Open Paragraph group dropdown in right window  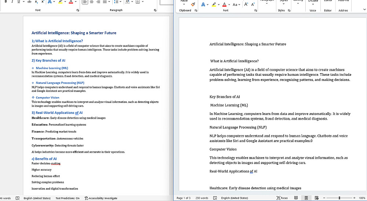(x=266, y=3)
